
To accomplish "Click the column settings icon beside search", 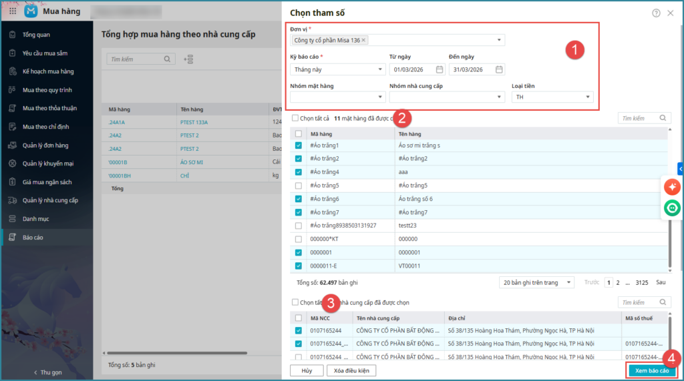I will (x=188, y=59).
